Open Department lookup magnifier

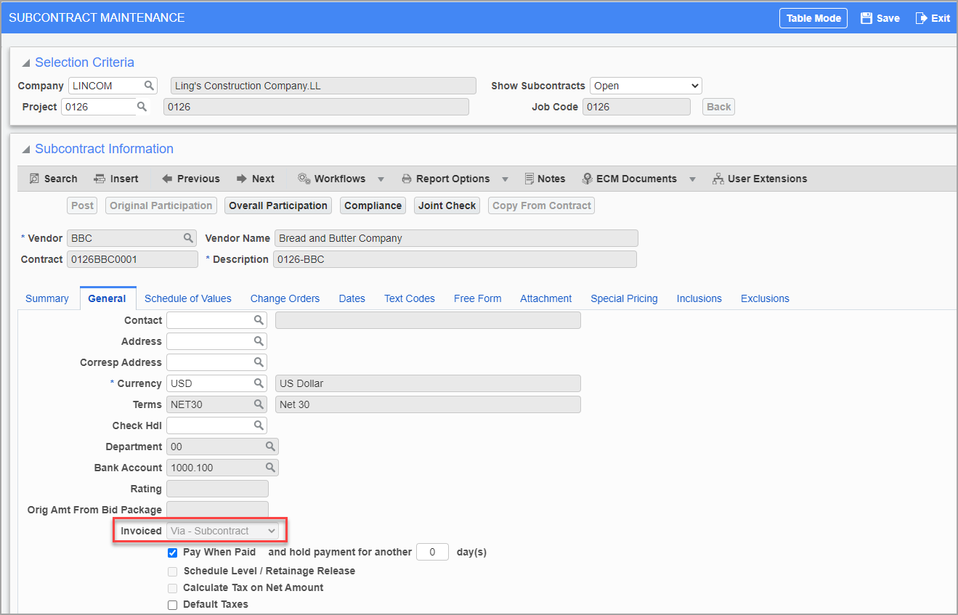pos(270,446)
